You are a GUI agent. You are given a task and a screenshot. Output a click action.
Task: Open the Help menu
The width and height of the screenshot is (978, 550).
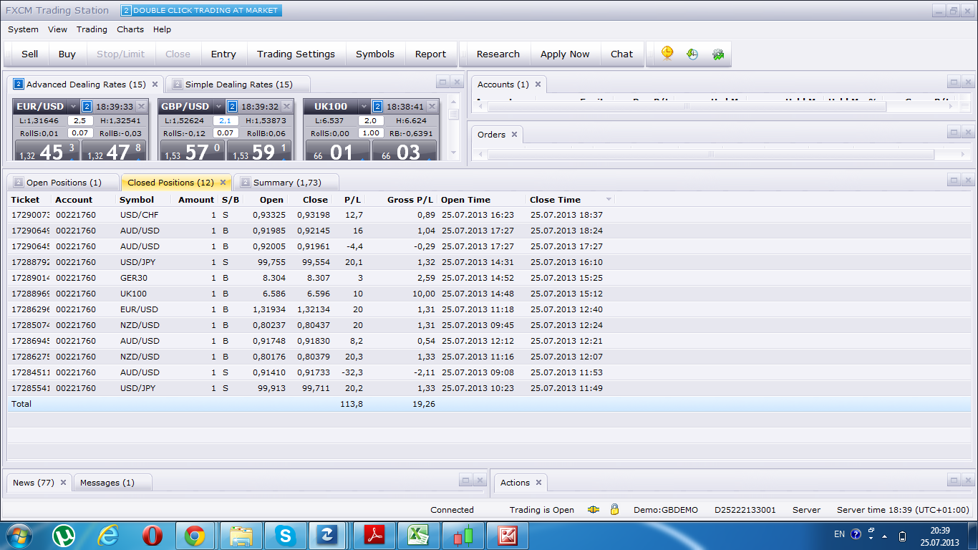(x=162, y=29)
